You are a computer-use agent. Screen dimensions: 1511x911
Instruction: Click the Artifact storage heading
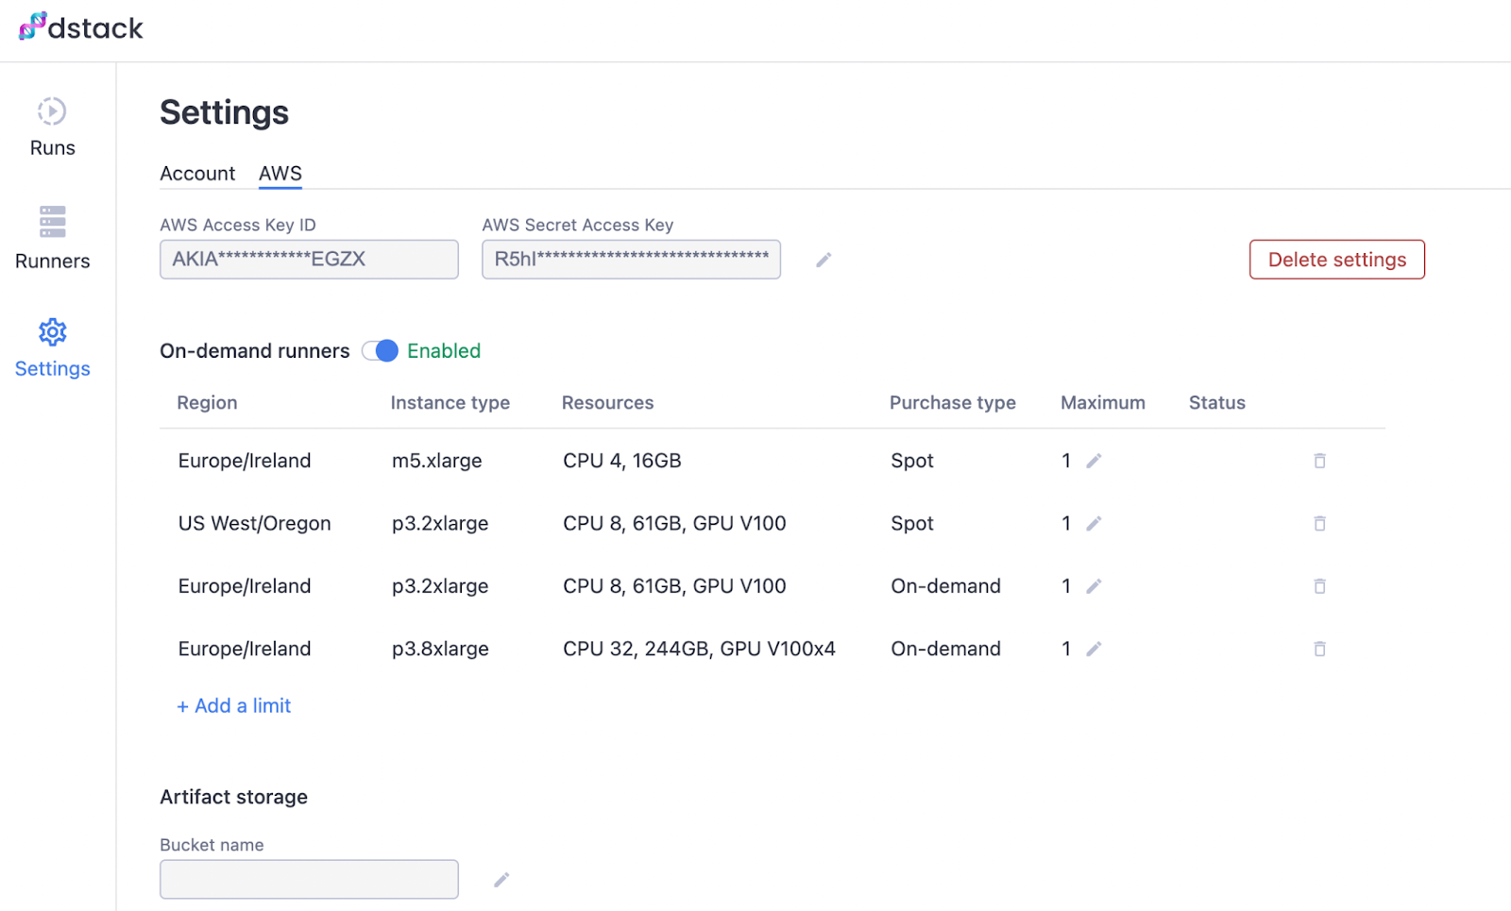[233, 797]
